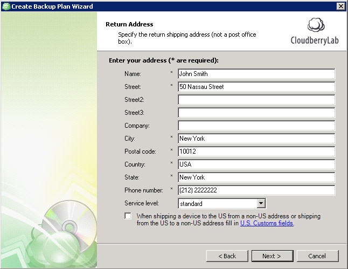348x269 pixels.
Task: Click the 'Phone number:' label
Action: pos(144,190)
